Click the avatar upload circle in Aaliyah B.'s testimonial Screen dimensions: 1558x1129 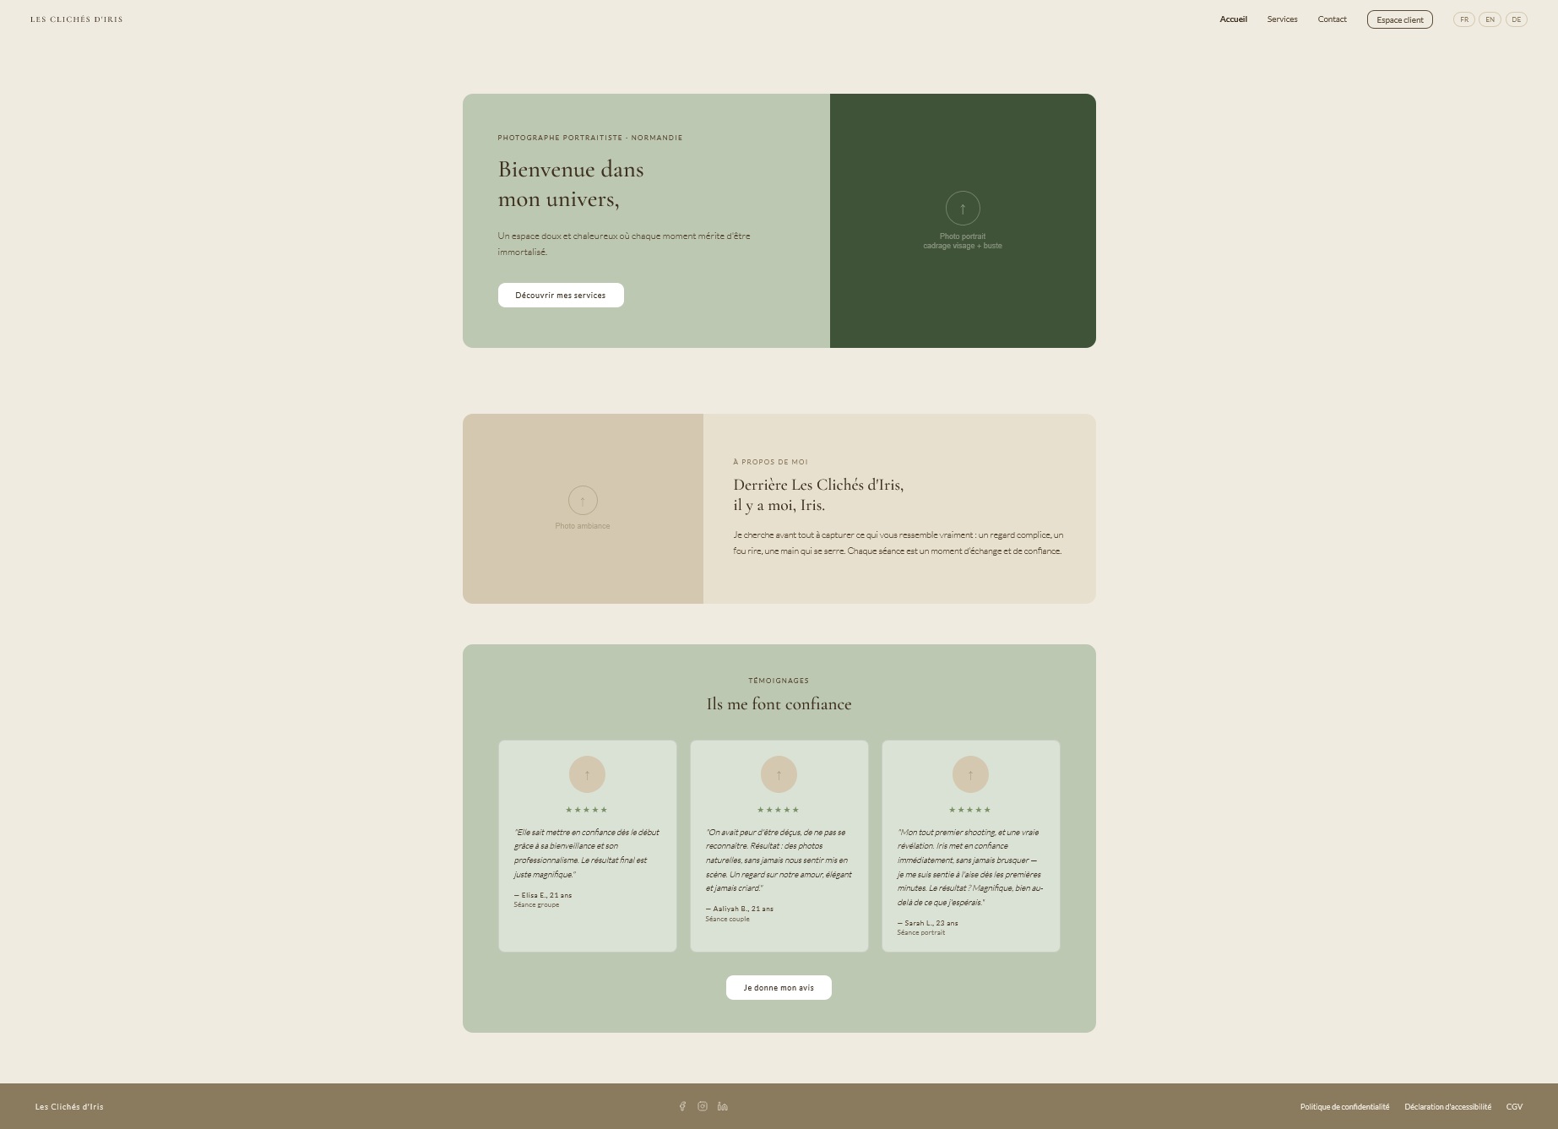pyautogui.click(x=779, y=774)
